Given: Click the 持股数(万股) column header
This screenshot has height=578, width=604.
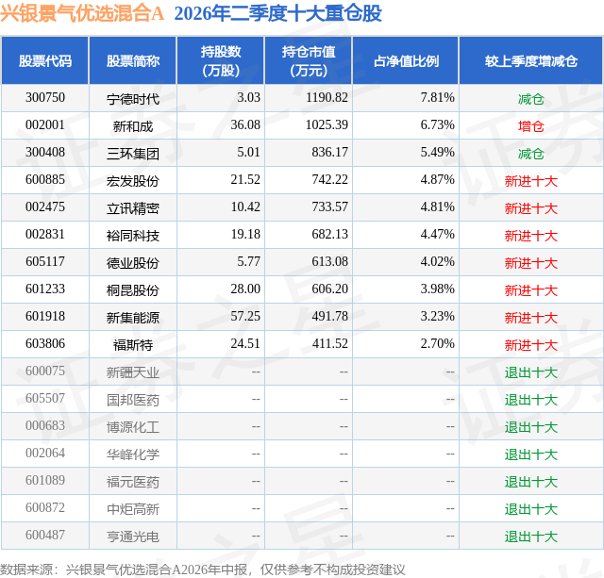Looking at the screenshot, I should coord(220,60).
